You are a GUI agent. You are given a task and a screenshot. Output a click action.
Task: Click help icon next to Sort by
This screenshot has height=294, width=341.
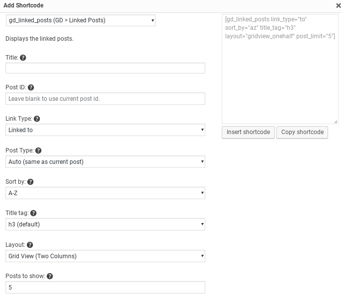click(x=30, y=182)
